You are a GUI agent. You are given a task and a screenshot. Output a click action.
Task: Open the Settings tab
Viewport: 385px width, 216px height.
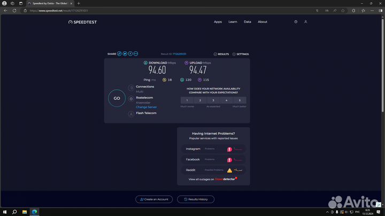(x=241, y=54)
